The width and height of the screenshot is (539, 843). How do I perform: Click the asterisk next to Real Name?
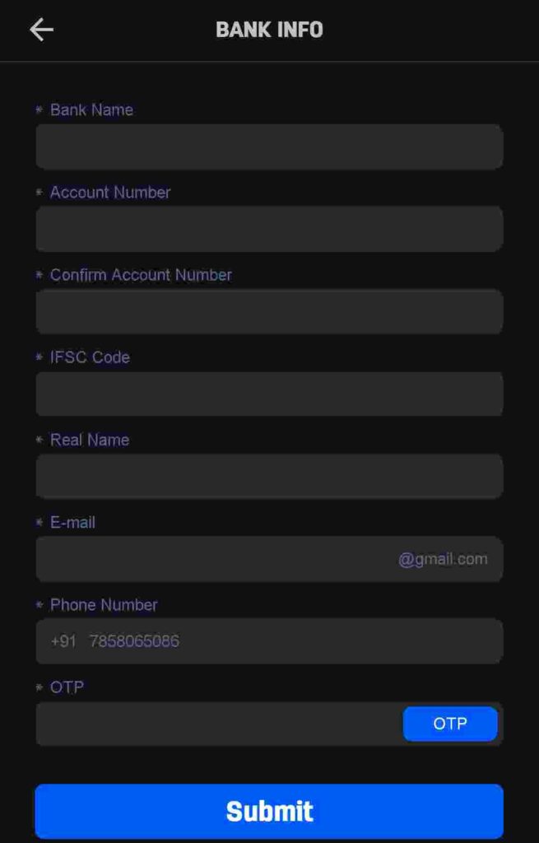click(38, 440)
